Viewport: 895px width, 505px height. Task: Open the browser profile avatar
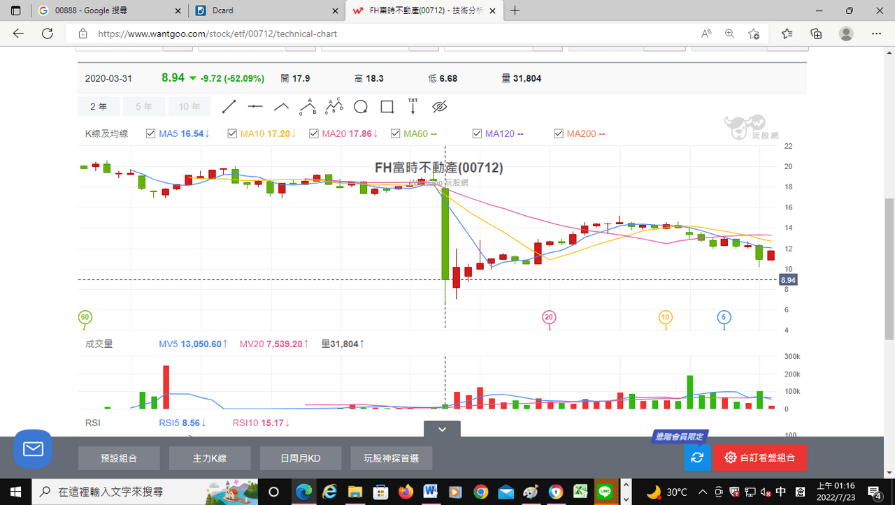[x=846, y=34]
